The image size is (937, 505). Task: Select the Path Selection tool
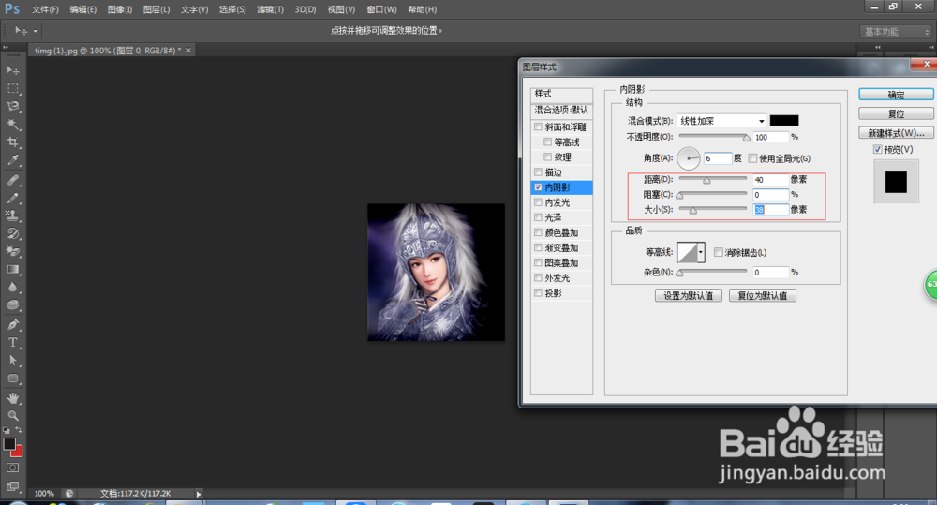[12, 361]
